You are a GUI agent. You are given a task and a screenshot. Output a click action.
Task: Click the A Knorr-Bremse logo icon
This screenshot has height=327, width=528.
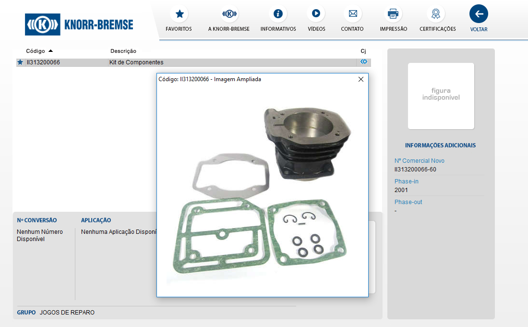229,14
